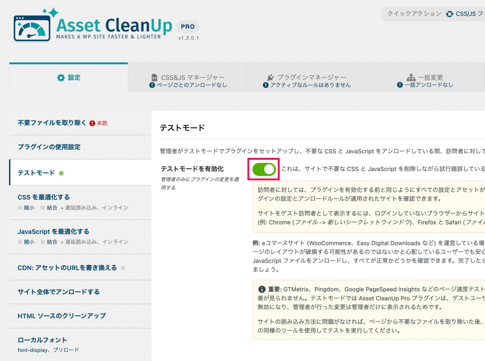This screenshot has height=361, width=485.
Task: Click the info icon beside アクティブなルールはありません
Action: click(x=265, y=85)
